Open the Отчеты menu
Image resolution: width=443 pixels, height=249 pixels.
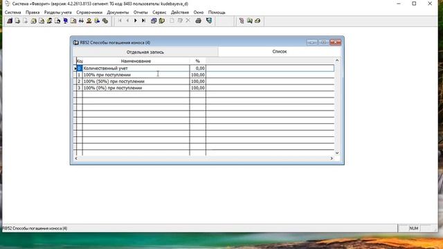click(141, 12)
